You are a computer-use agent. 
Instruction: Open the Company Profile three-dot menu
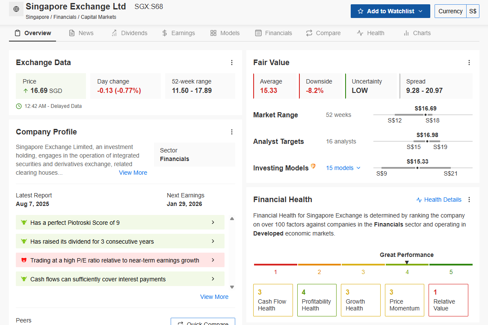[x=231, y=132]
